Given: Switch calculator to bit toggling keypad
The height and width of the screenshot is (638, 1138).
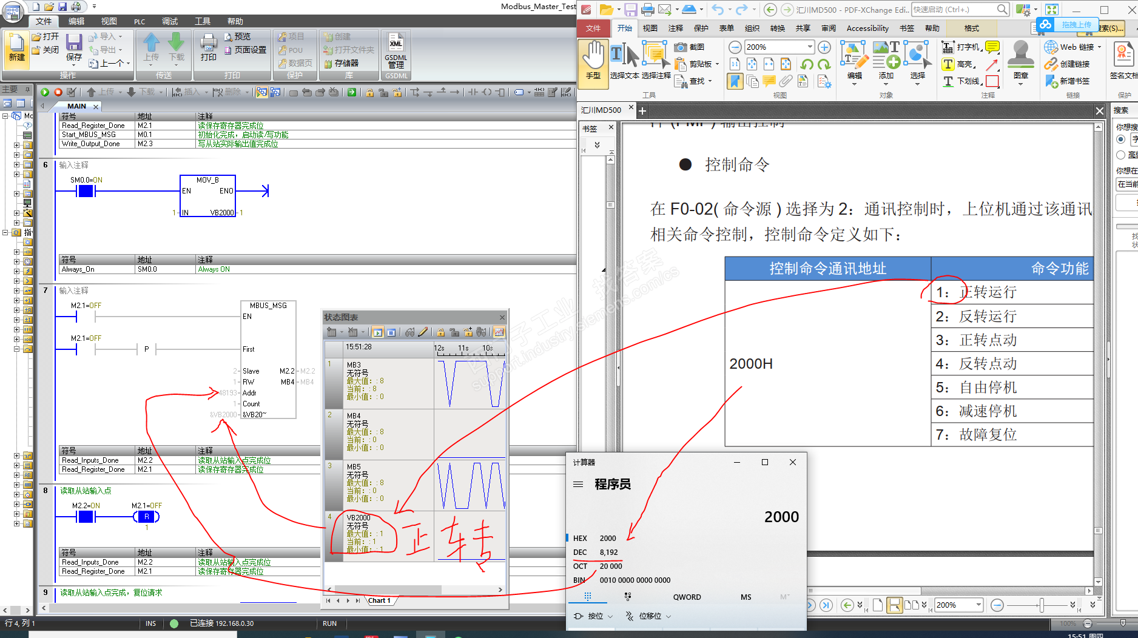Looking at the screenshot, I should point(628,597).
